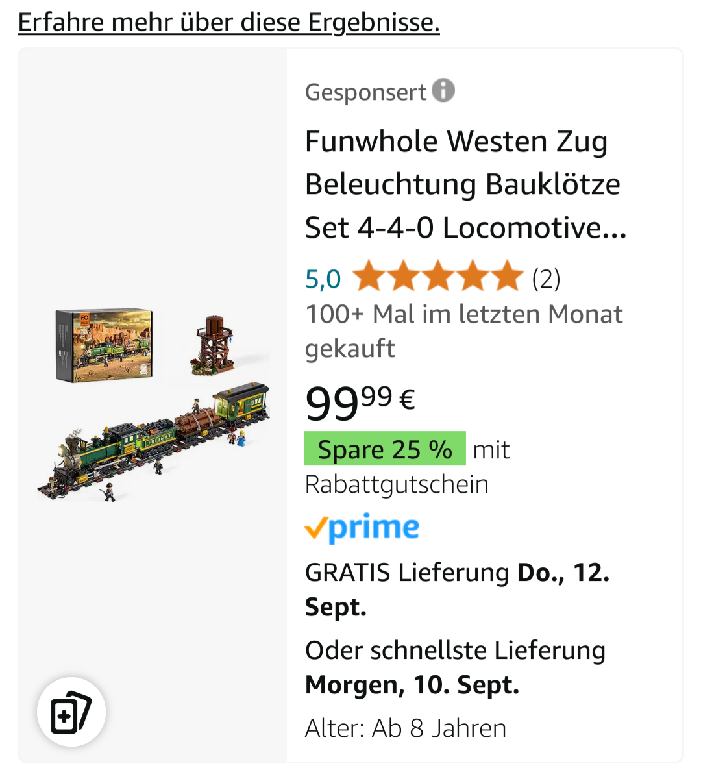The height and width of the screenshot is (768, 701).
Task: Click the Gesponsert info icon
Action: pos(443,90)
